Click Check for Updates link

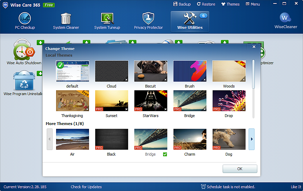[x=86, y=187]
